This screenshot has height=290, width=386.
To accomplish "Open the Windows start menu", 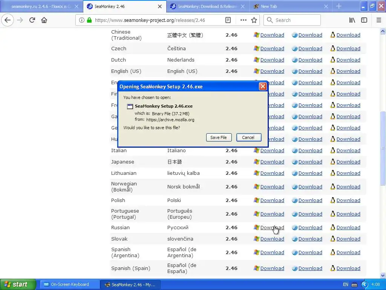I will [x=18, y=284].
